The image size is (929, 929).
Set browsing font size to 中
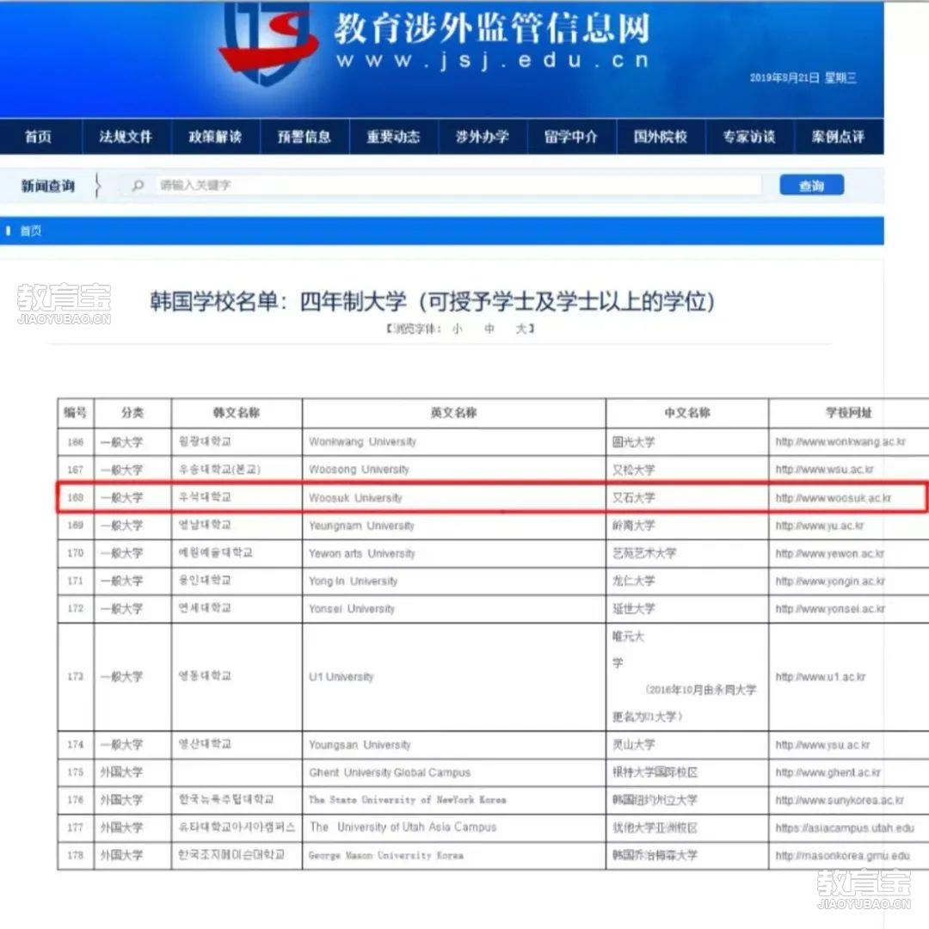[x=489, y=329]
